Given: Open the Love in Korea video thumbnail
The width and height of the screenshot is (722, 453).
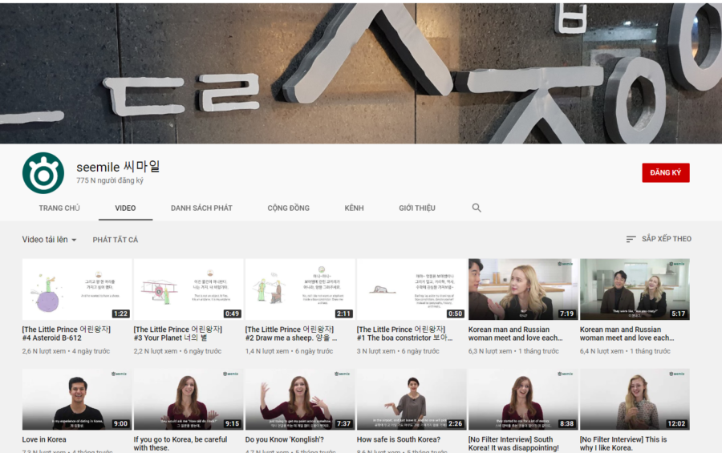Looking at the screenshot, I should coord(77,399).
